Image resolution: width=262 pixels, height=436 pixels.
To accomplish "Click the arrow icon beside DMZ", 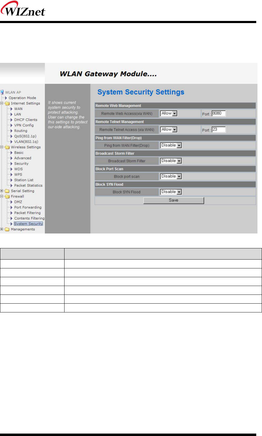I will (12, 202).
